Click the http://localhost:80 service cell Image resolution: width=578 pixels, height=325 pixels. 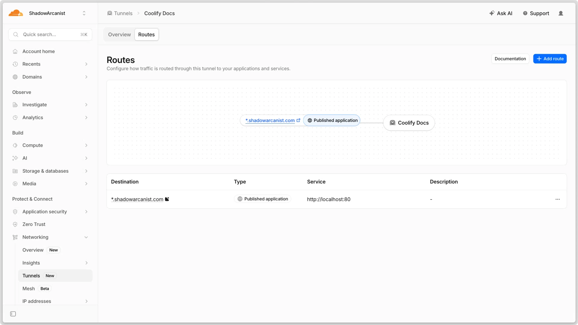click(x=329, y=199)
